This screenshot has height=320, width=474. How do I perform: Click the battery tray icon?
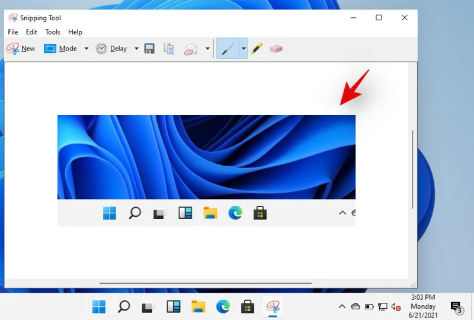pyautogui.click(x=369, y=307)
